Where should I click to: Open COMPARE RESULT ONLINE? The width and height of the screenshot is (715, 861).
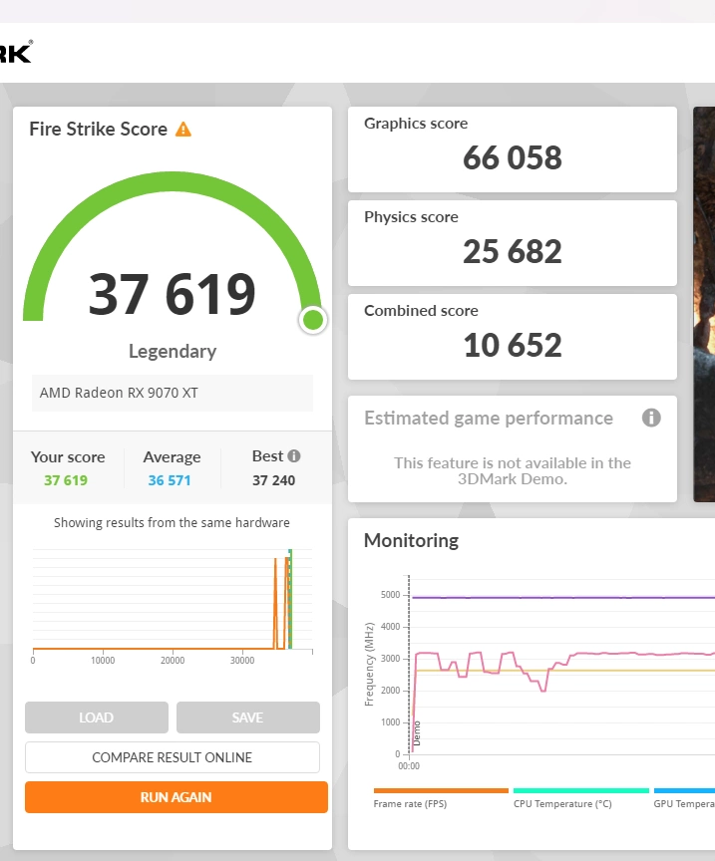(x=173, y=757)
